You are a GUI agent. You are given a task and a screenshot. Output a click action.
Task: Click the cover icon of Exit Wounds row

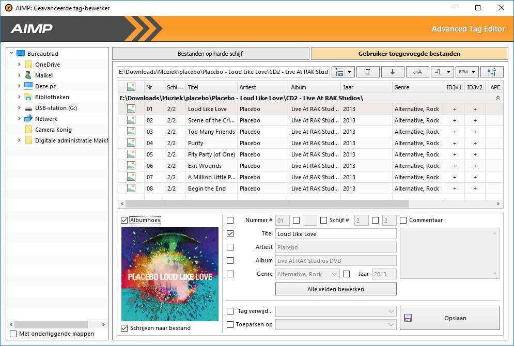pos(131,165)
